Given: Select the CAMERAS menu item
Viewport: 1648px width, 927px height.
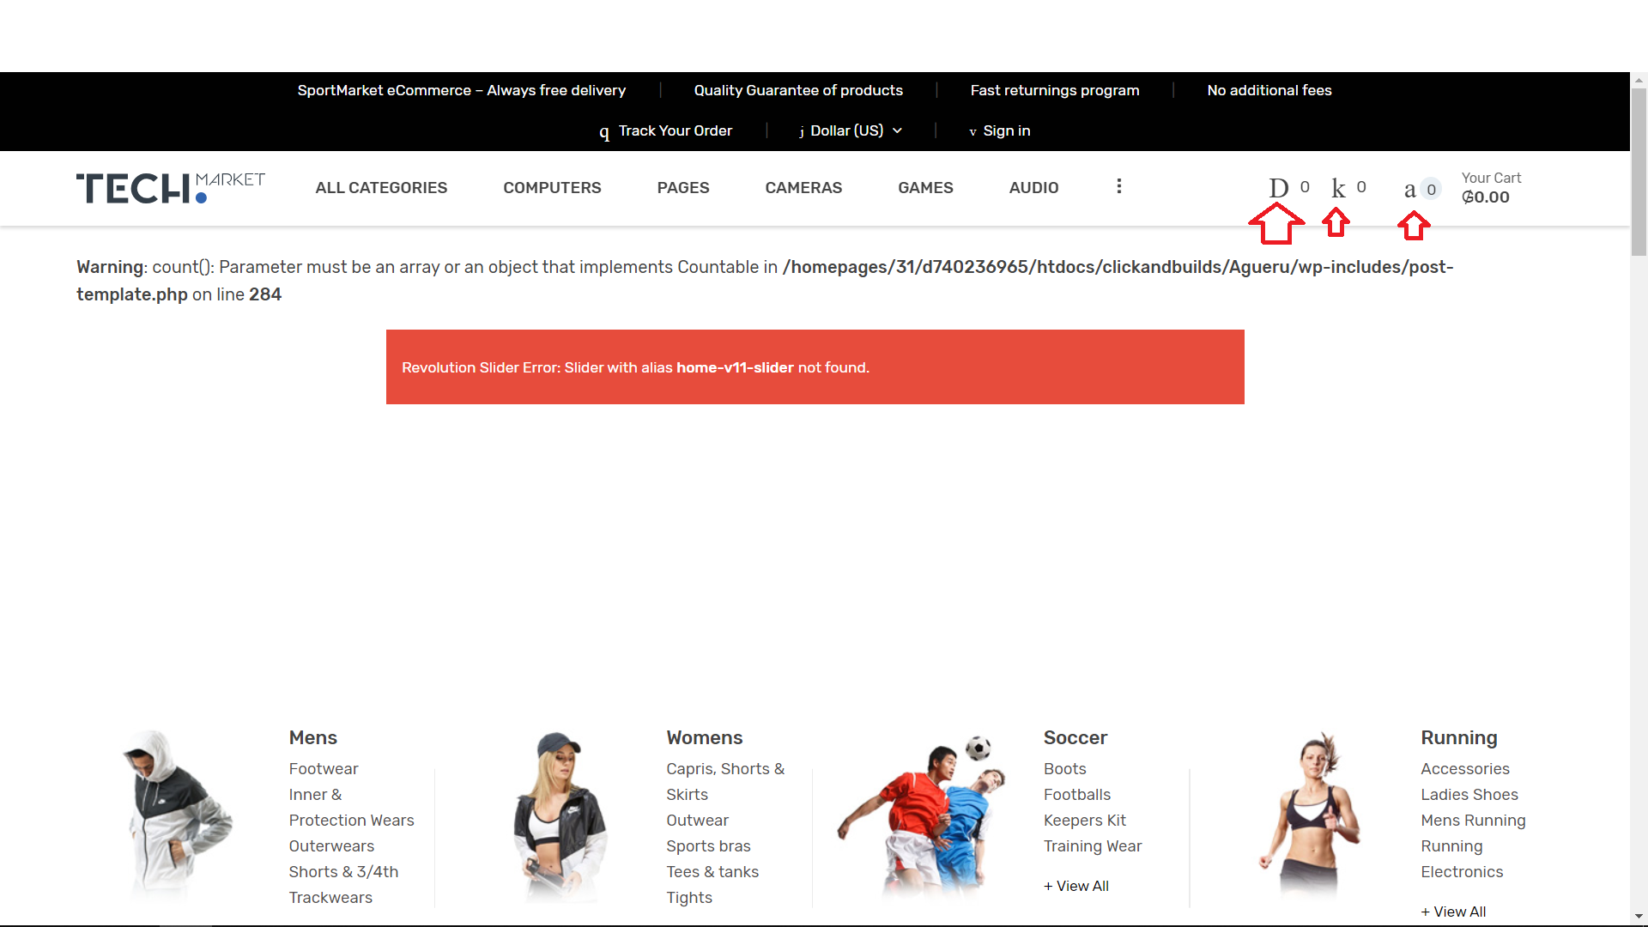Looking at the screenshot, I should click(x=803, y=187).
